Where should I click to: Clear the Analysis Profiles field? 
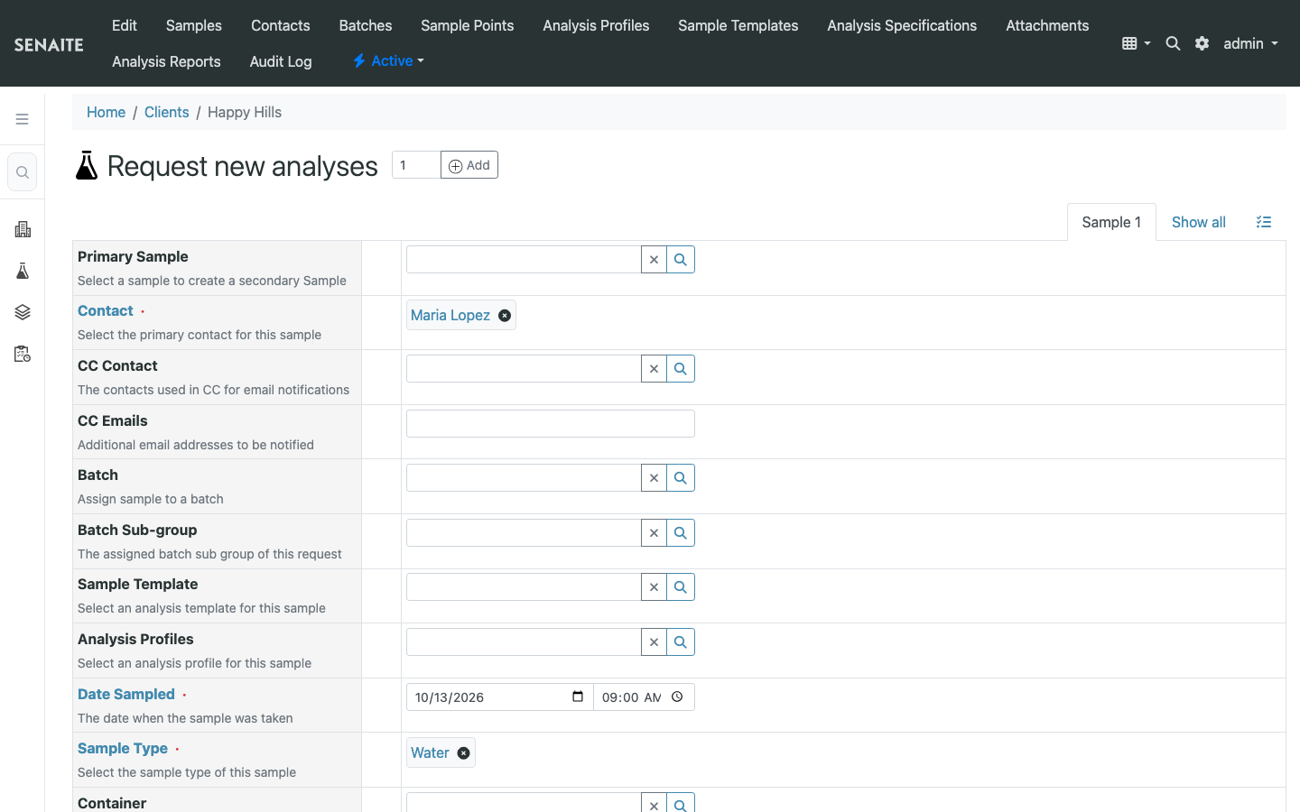point(654,642)
